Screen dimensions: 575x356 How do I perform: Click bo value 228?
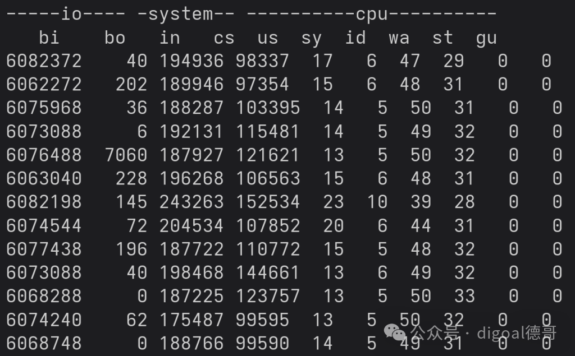coord(131,178)
